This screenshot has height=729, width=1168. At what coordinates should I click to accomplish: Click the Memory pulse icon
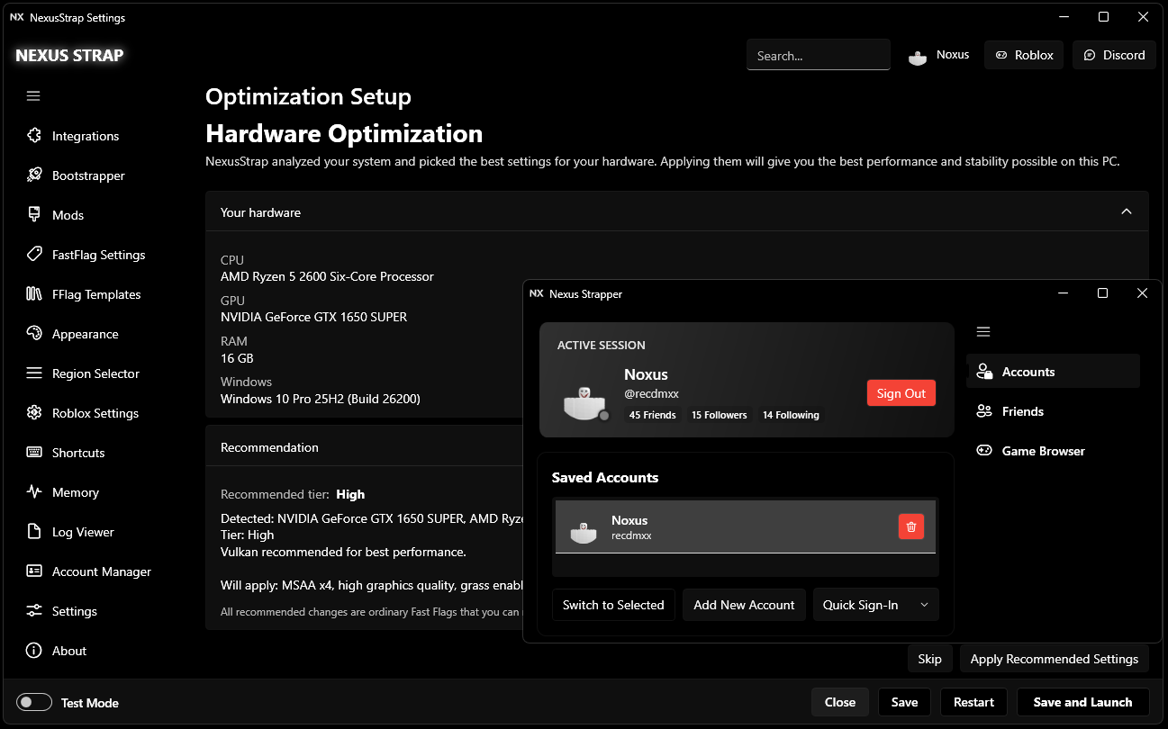[34, 492]
